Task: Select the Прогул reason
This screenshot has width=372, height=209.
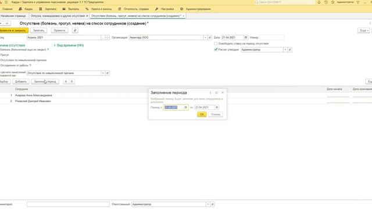Action: [4, 55]
